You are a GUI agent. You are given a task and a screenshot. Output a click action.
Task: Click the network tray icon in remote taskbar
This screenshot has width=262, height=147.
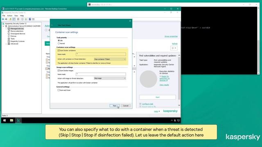(178, 120)
